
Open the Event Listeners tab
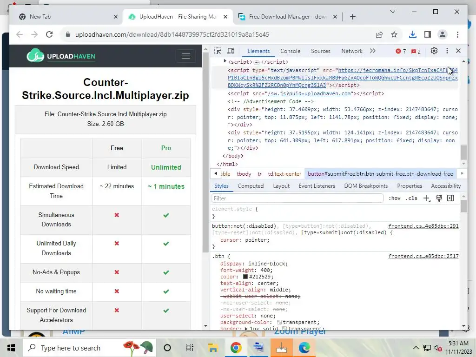click(317, 186)
